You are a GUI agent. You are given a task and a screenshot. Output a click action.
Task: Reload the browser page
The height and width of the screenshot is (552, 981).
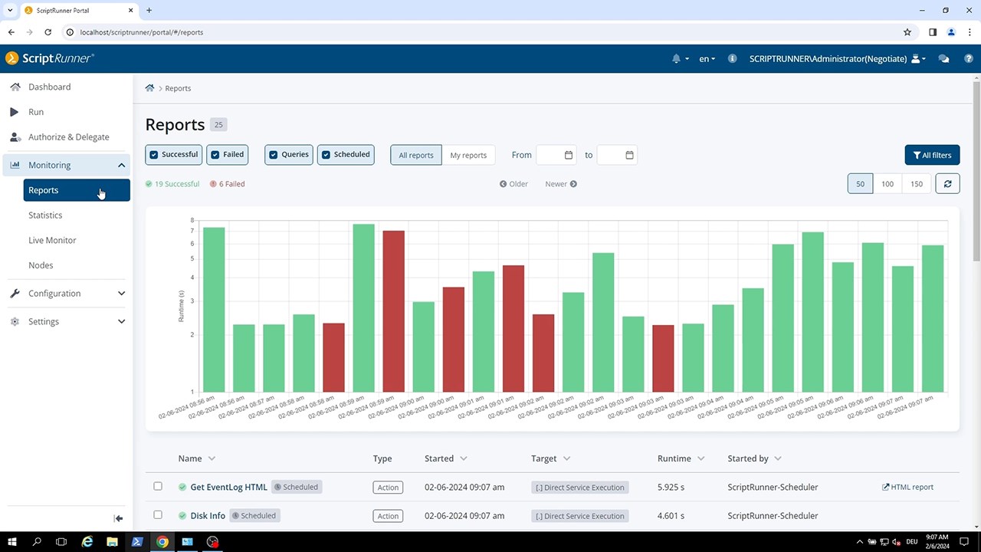[x=48, y=32]
